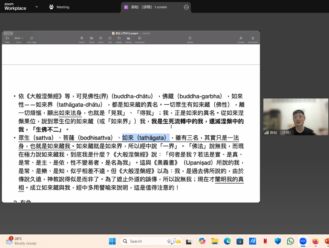
Task: Open the 253% zoom level dropdown
Action: pyautogui.click(x=19, y=38)
